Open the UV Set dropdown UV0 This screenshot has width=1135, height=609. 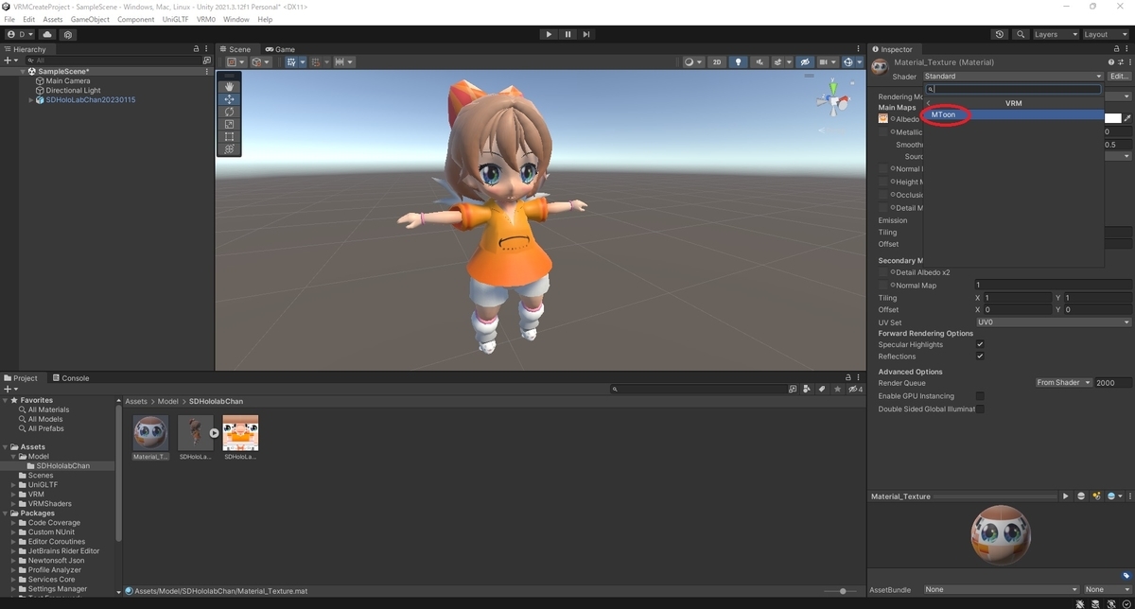point(1053,322)
